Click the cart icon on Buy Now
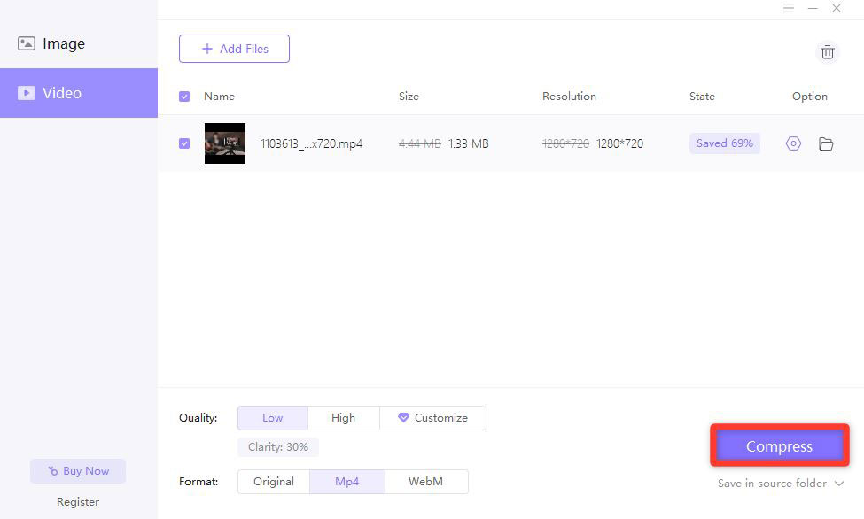The image size is (864, 519). coord(53,471)
